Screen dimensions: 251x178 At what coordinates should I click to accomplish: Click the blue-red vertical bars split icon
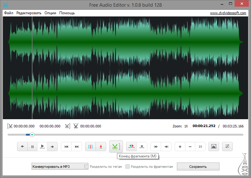click(x=90, y=146)
